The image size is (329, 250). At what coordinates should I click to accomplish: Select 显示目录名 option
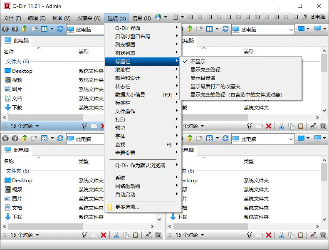pos(203,78)
